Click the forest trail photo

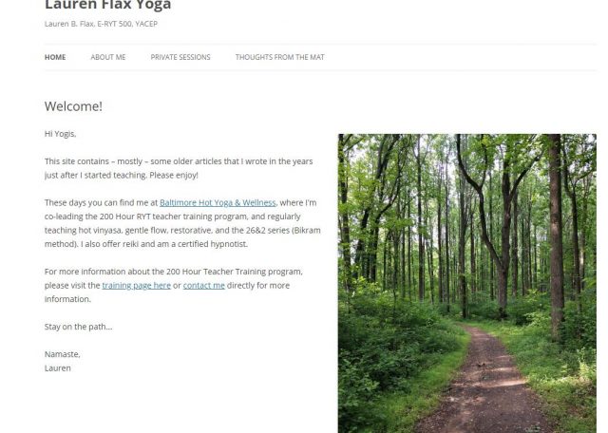pos(467,283)
